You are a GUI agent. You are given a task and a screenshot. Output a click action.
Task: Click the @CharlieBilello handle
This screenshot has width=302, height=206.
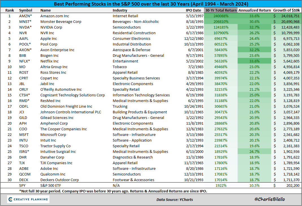click(270, 199)
